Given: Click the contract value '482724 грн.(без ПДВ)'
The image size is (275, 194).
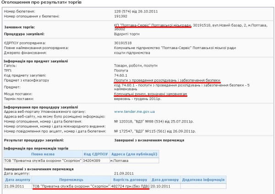Looking at the screenshot, I should pyautogui.click(x=130, y=187).
